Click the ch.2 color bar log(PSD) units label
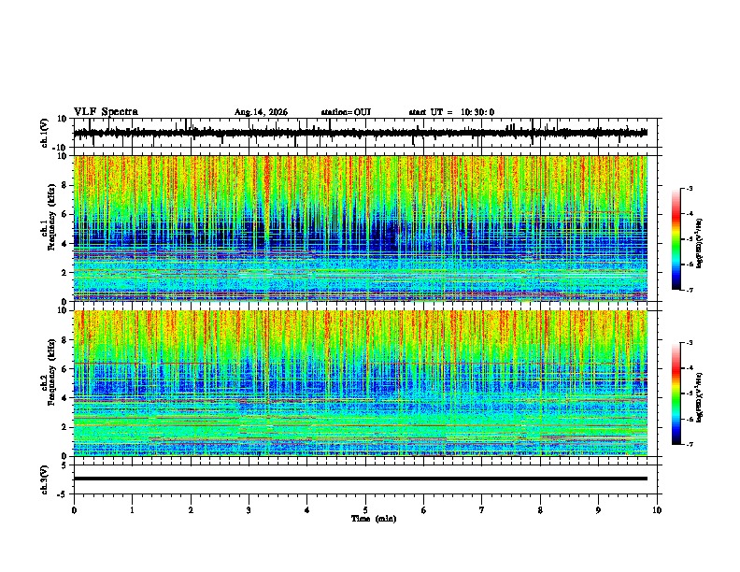 tap(700, 397)
